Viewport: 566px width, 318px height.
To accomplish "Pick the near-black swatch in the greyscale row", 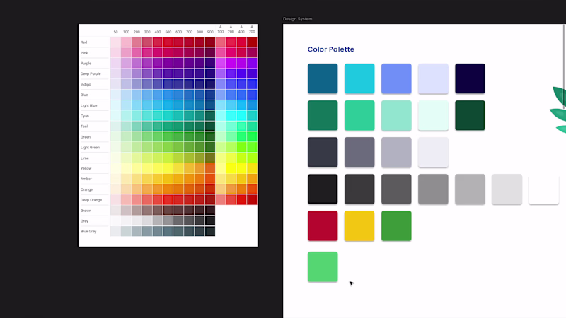I will 323,189.
